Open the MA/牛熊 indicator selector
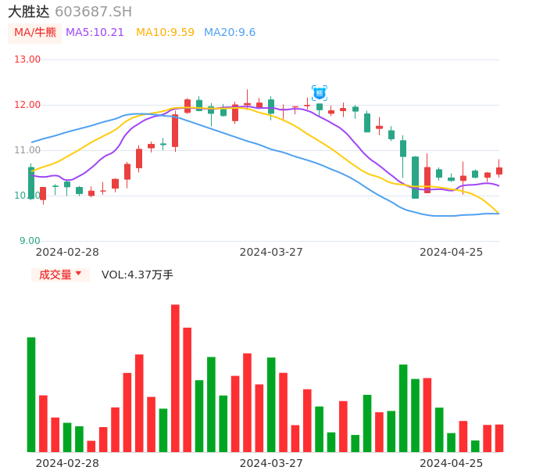536x474 pixels. coord(34,33)
